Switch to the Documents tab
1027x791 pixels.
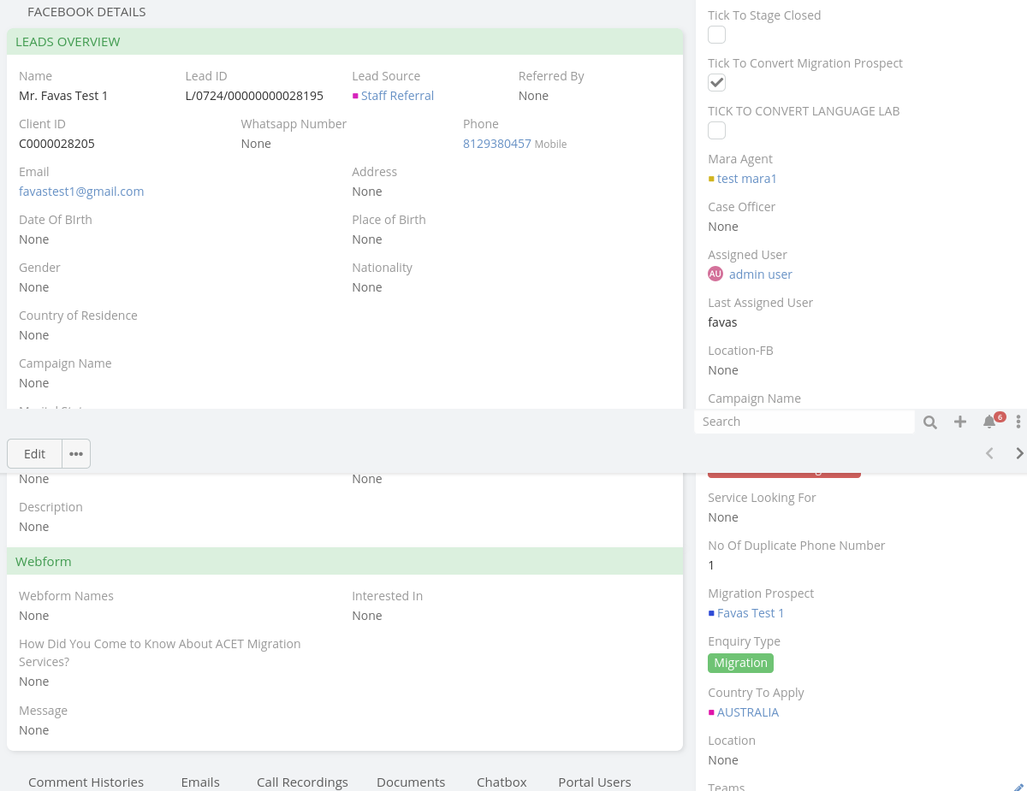pyautogui.click(x=411, y=782)
